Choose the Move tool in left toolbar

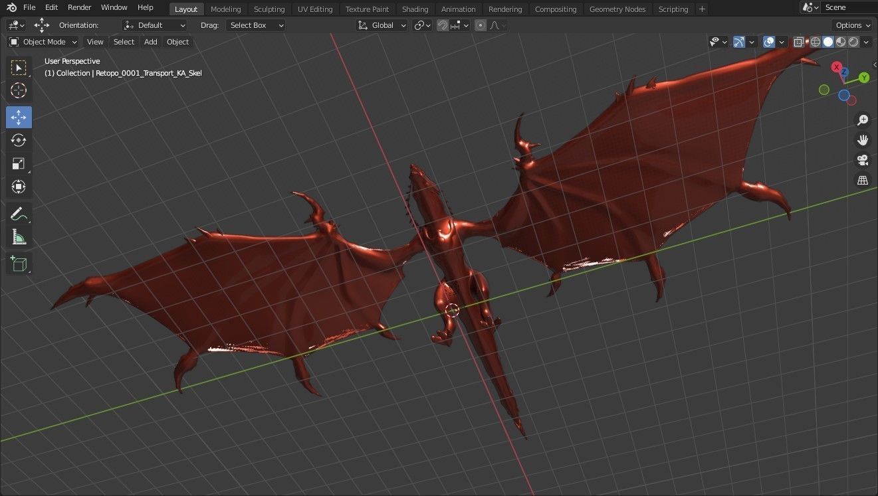pos(19,118)
